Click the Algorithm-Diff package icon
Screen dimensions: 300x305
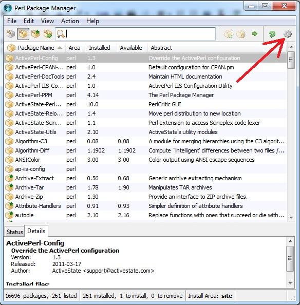point(9,150)
